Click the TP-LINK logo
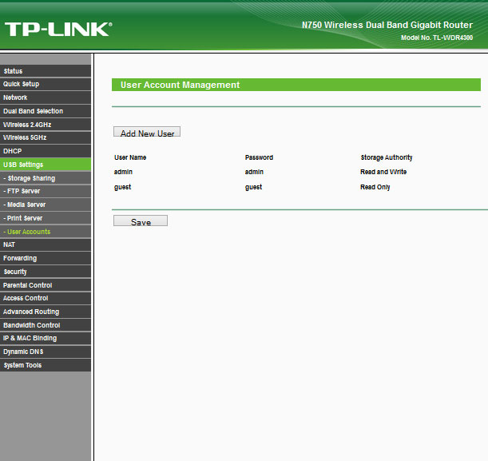This screenshot has width=488, height=461. pos(58,29)
